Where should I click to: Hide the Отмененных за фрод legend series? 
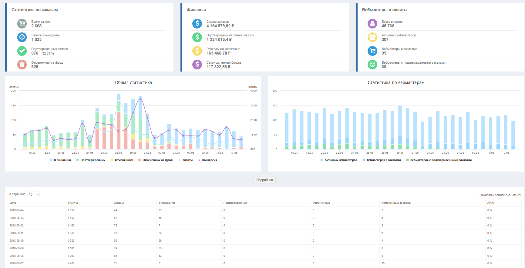pyautogui.click(x=157, y=160)
